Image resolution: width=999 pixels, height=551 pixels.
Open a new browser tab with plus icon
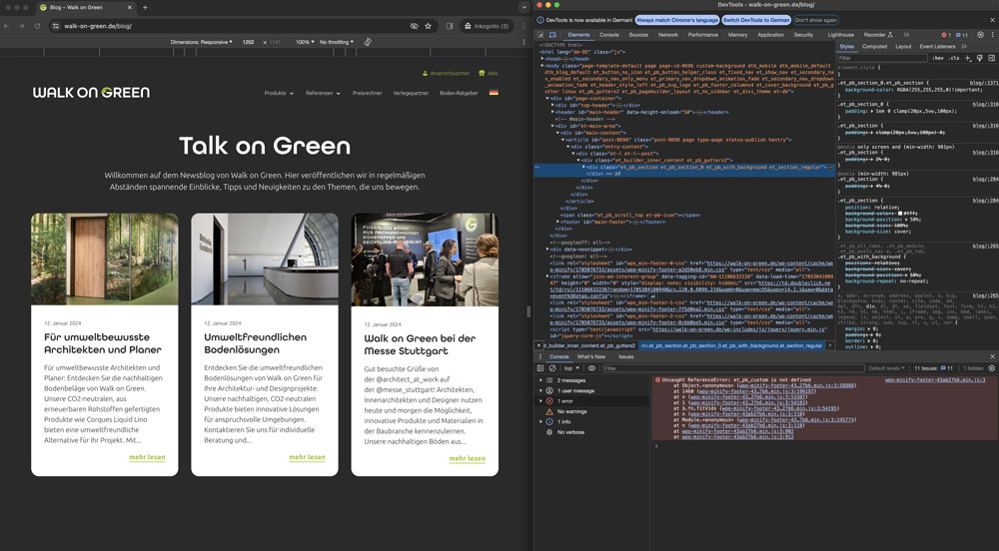pos(145,8)
